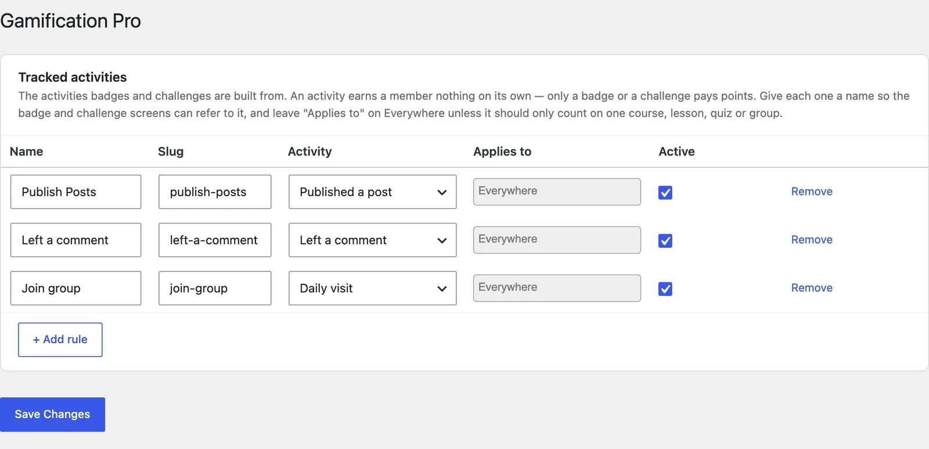929x449 pixels.
Task: Expand the Left a comment activity dropdown
Action: (x=372, y=240)
